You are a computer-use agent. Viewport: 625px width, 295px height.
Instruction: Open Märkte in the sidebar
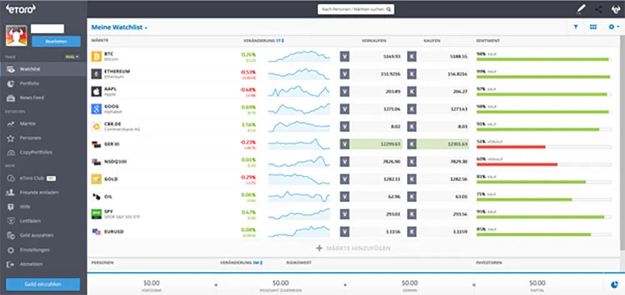43,123
